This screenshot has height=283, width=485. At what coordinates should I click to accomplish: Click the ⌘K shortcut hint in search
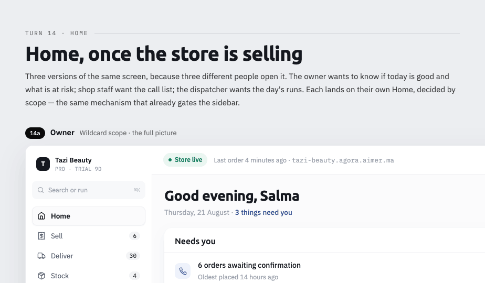click(x=136, y=190)
